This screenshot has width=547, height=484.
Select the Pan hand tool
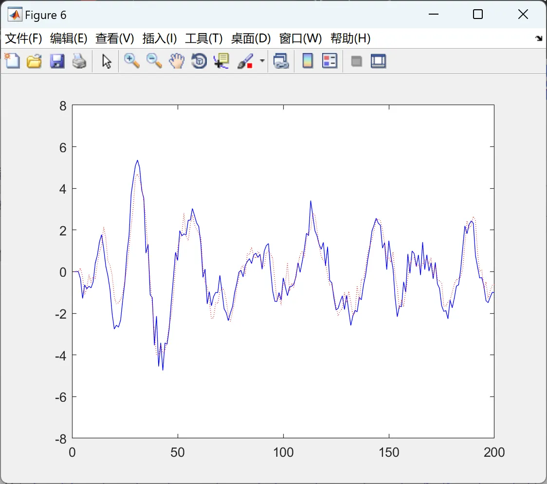(x=177, y=61)
